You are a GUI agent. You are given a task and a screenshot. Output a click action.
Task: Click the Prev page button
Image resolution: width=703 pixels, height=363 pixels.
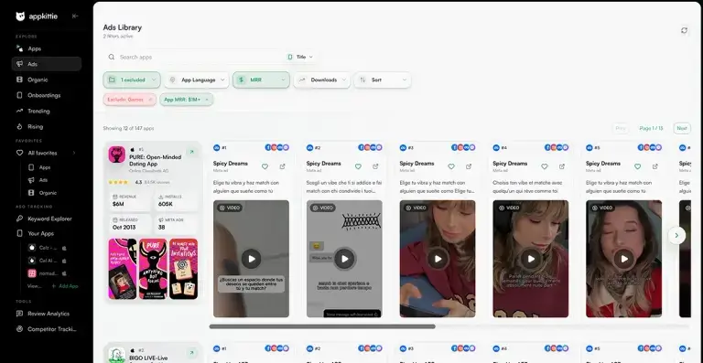tap(620, 128)
